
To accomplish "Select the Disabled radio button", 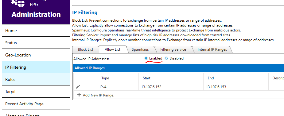I will click(x=166, y=58).
